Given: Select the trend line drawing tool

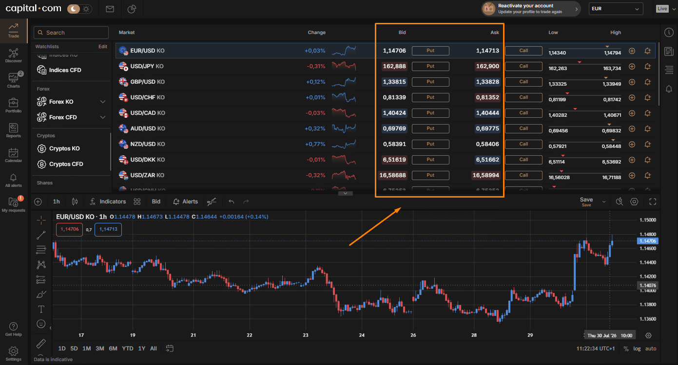Looking at the screenshot, I should [x=41, y=235].
